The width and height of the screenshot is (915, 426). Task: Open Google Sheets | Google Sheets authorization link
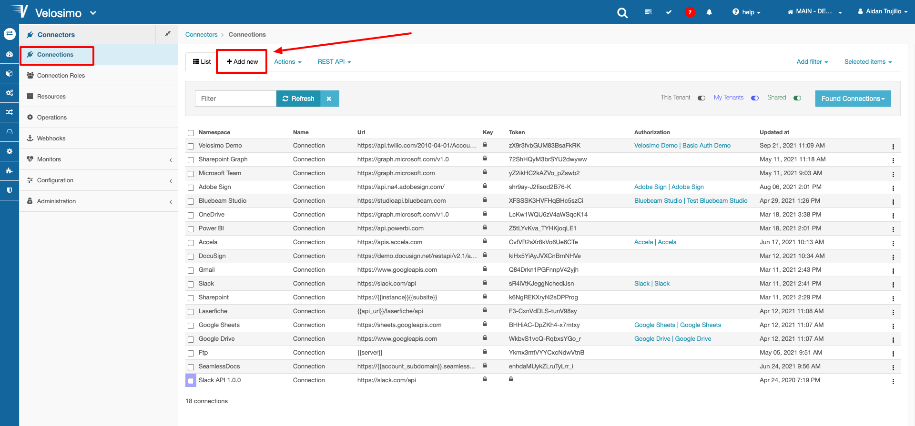pyautogui.click(x=677, y=325)
